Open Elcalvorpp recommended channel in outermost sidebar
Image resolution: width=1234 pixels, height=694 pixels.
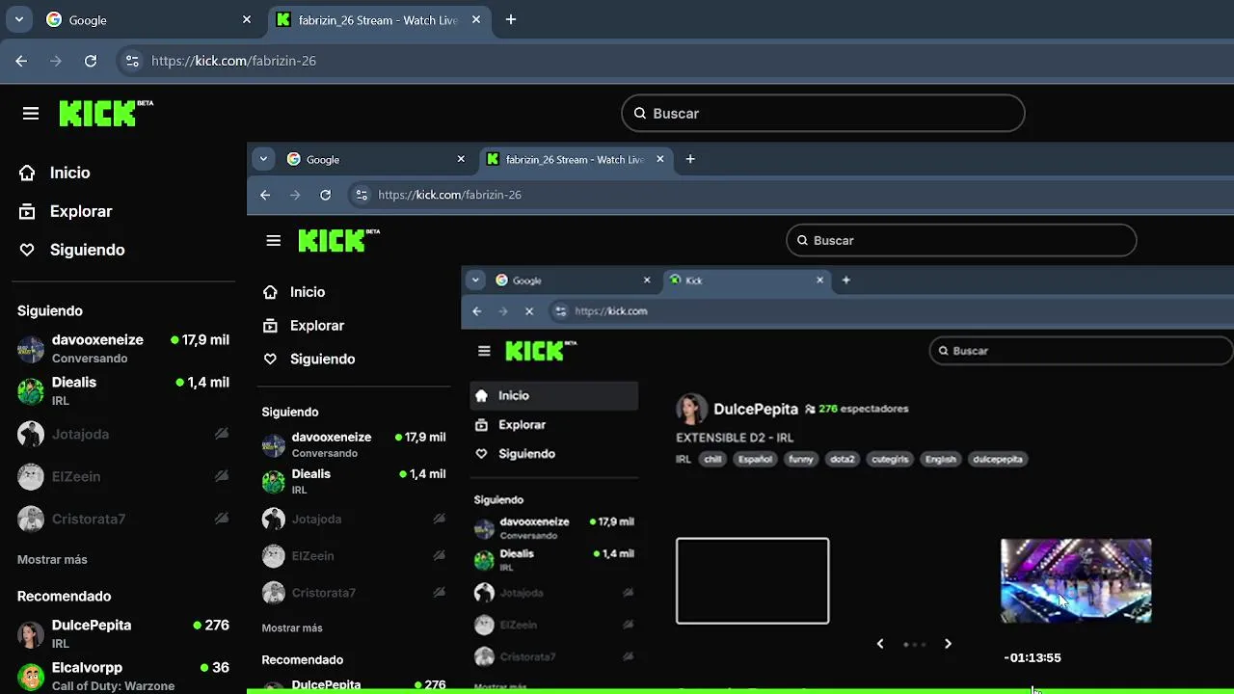coord(123,676)
